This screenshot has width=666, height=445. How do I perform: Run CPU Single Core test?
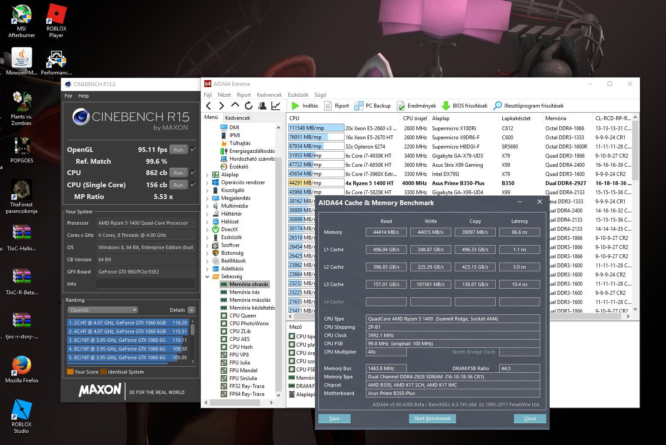(x=179, y=185)
